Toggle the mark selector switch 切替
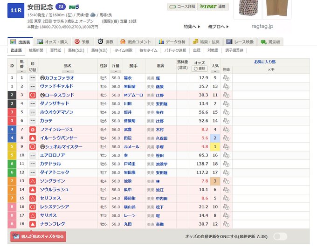Viewport: 317px width, 248px height. 32,70
